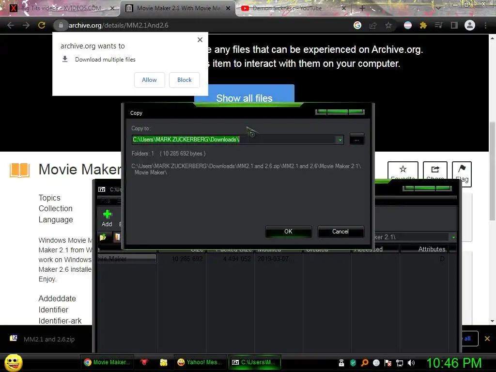Select the Movie Maker folder row
The height and width of the screenshot is (372, 496).
(126, 259)
